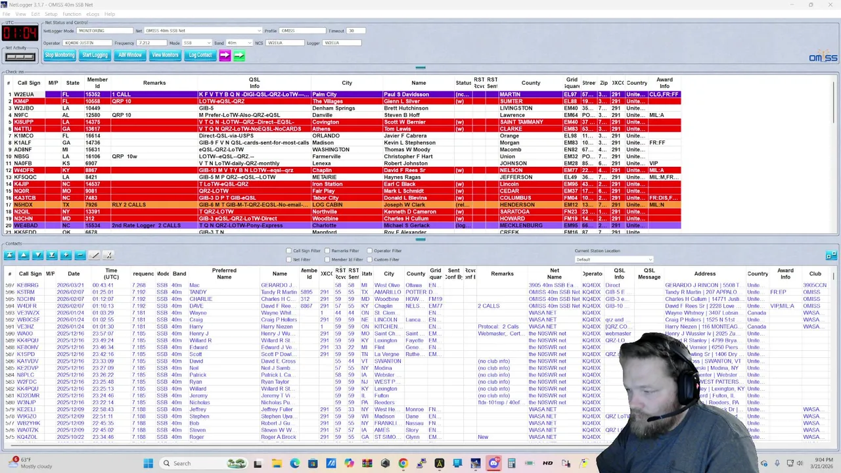Viewport: 841px width, 473px height.
Task: Launch Microsoft Edge from taskbar
Action: (x=294, y=463)
